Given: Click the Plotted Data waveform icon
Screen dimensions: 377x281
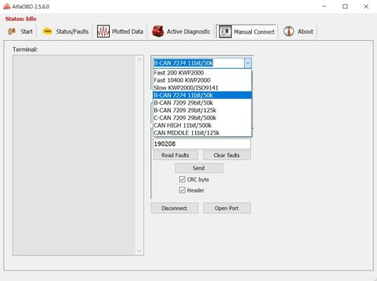Looking at the screenshot, I should click(x=103, y=32).
